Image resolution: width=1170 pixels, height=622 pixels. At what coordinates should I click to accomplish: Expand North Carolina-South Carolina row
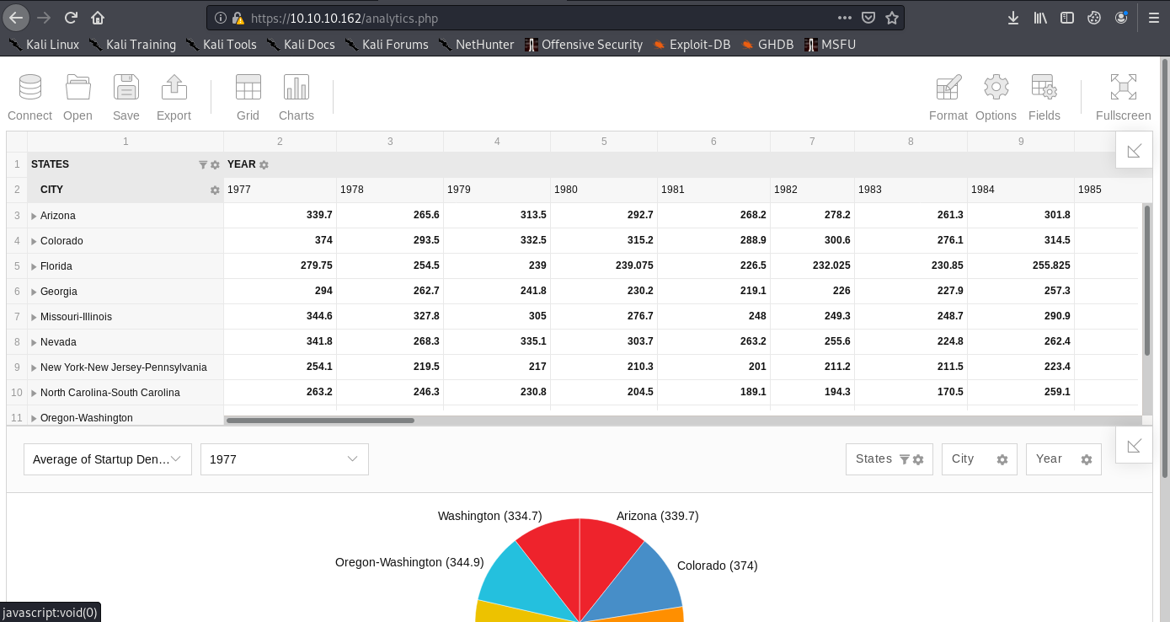[34, 394]
